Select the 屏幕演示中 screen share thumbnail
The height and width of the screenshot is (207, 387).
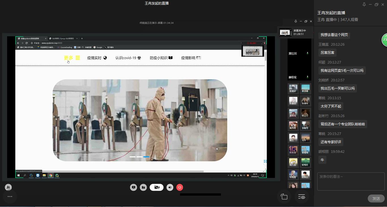285,32
